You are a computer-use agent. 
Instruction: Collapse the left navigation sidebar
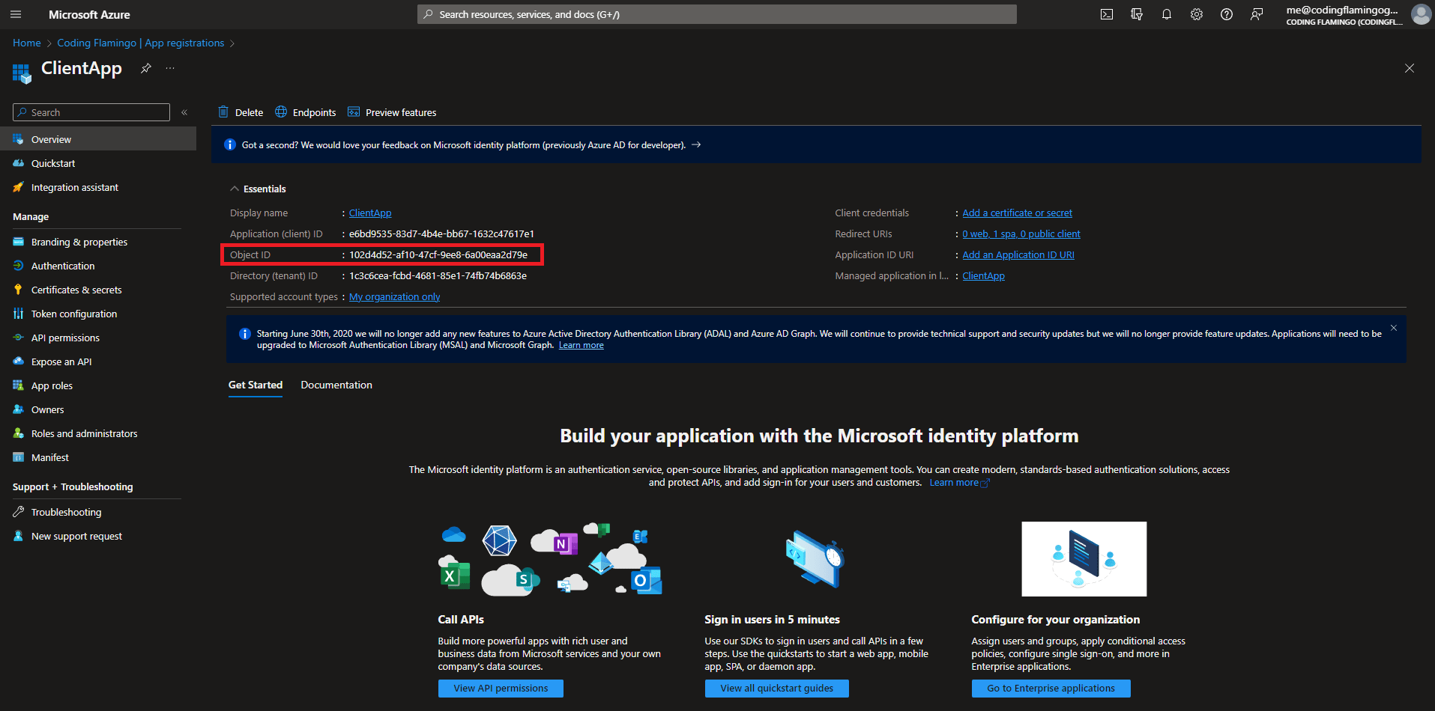click(x=184, y=112)
